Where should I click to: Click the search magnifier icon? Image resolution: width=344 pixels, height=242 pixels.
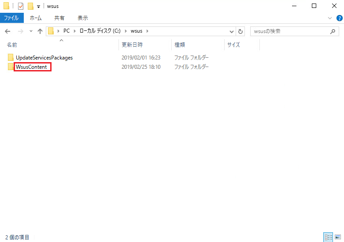(x=333, y=31)
